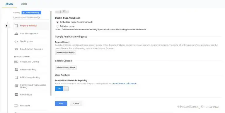225x113 pixels.
Task: Switch to the USER tab
Action: [x=24, y=4]
